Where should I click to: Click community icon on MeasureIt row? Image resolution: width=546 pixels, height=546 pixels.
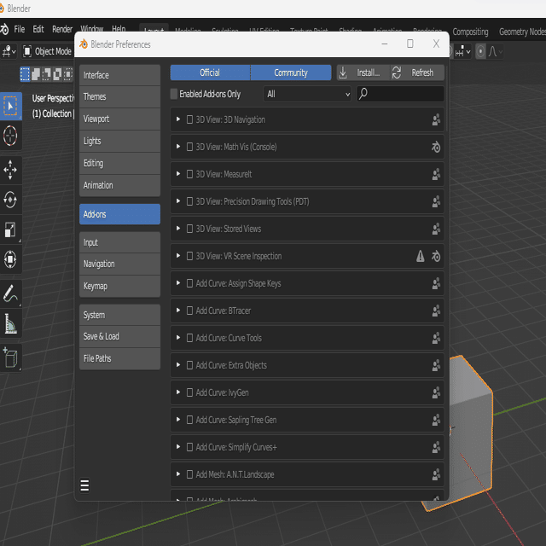436,174
